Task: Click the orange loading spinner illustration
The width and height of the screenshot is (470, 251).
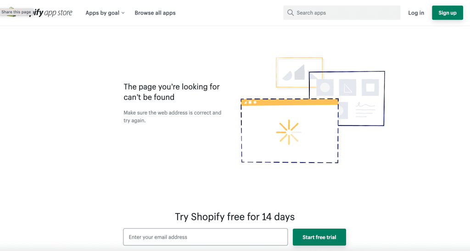Action: point(288,132)
